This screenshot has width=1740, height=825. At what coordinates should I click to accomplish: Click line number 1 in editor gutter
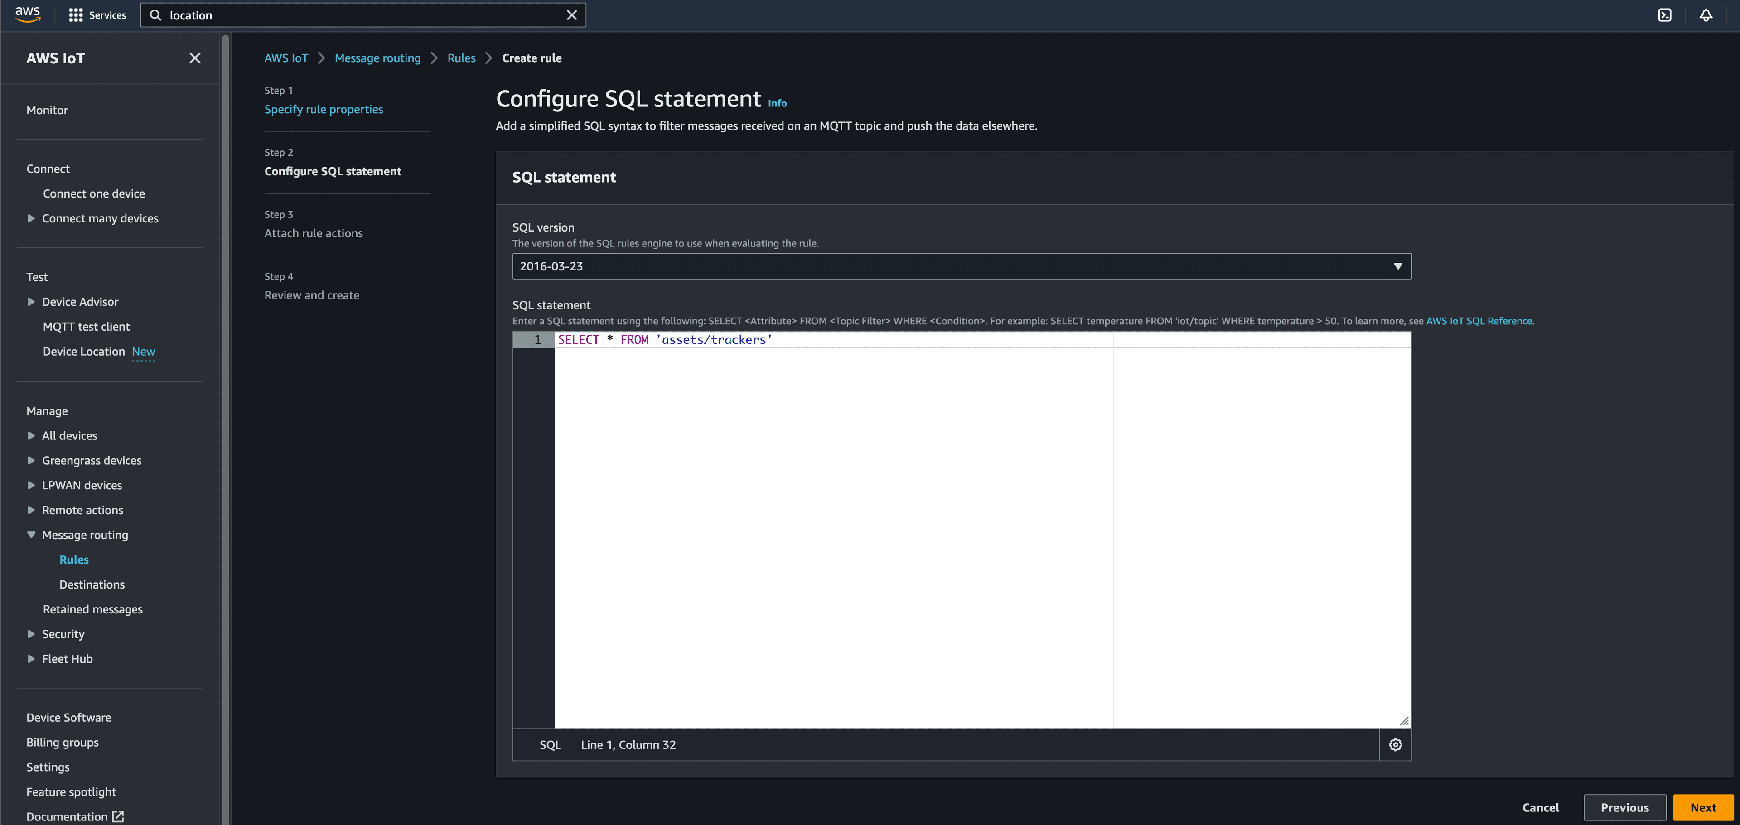click(538, 340)
